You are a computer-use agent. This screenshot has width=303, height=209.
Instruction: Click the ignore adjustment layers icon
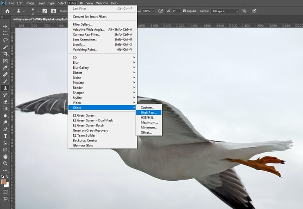[244, 11]
